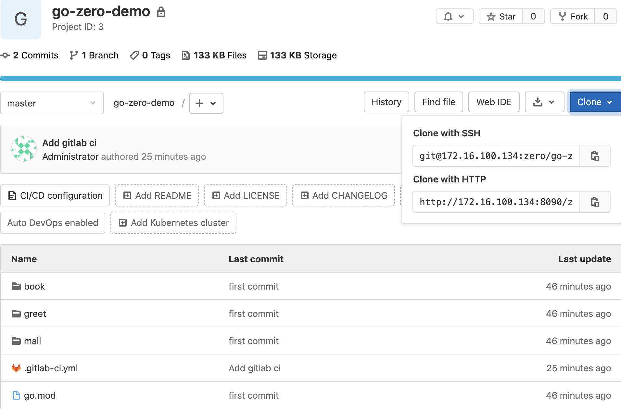This screenshot has height=409, width=621.
Task: Click the Last commit column header
Action: coord(256,259)
